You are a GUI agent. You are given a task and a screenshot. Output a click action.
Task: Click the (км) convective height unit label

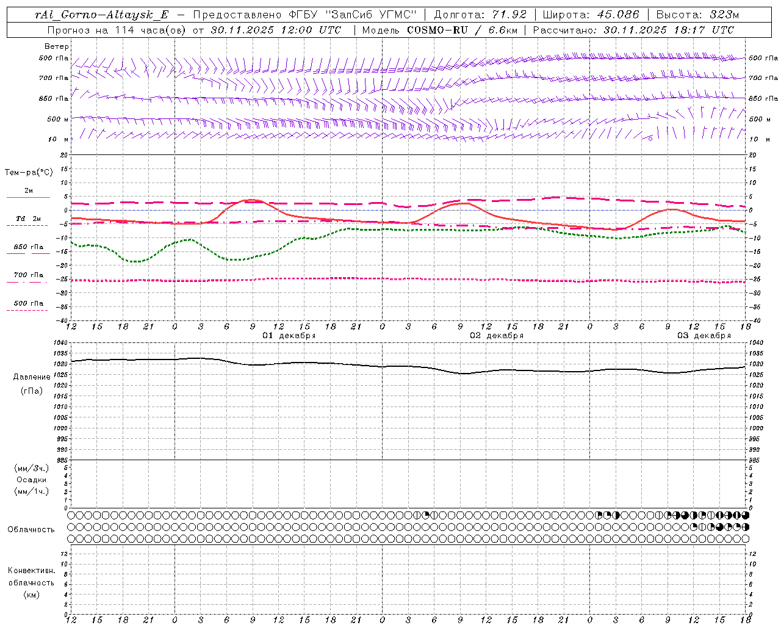[32, 594]
